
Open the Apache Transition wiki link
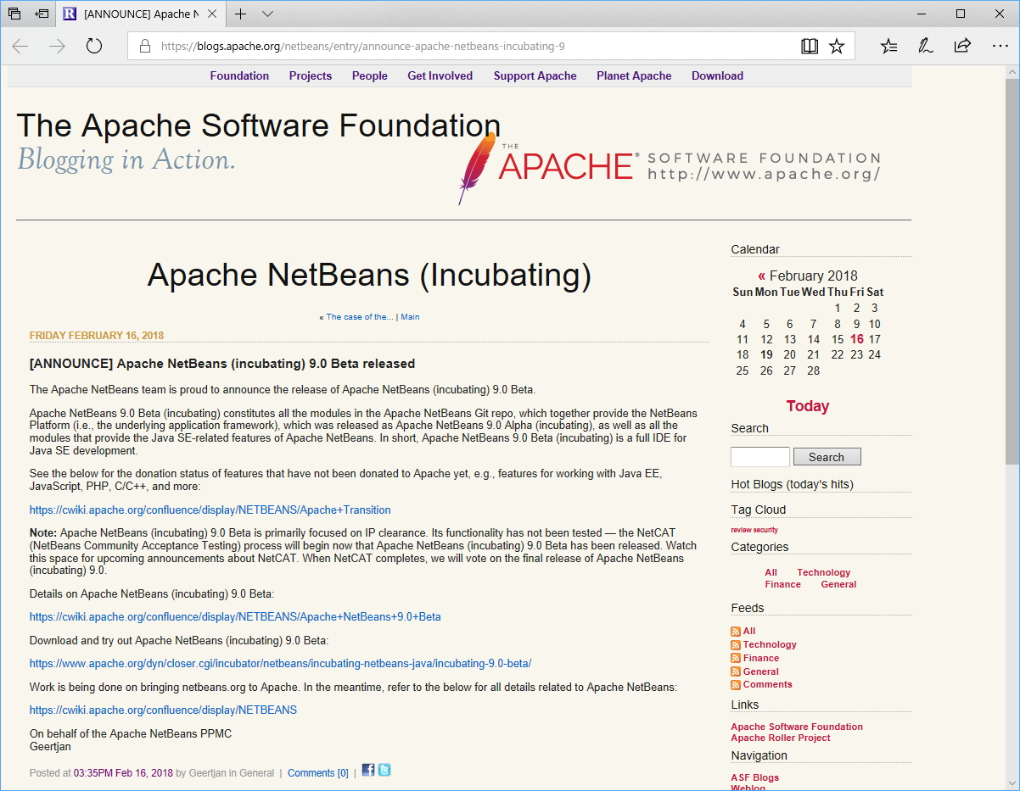[210, 510]
